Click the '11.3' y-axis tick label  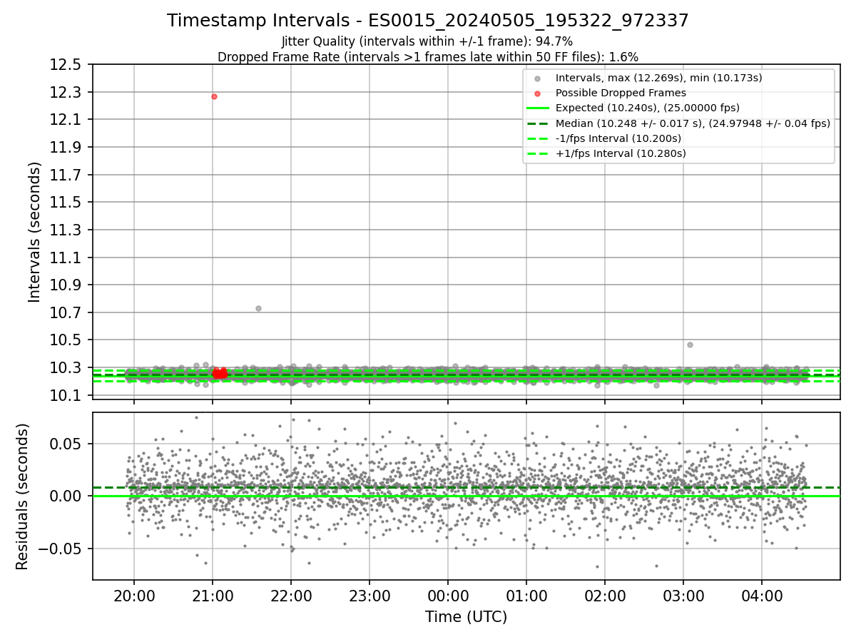click(67, 230)
